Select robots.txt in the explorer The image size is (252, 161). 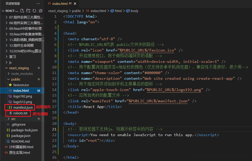point(20,113)
